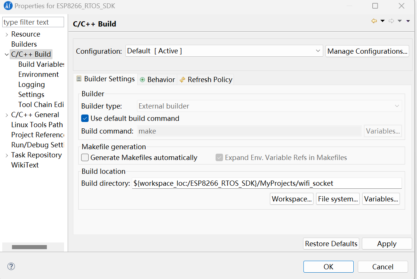Click the File system... button

click(x=338, y=199)
